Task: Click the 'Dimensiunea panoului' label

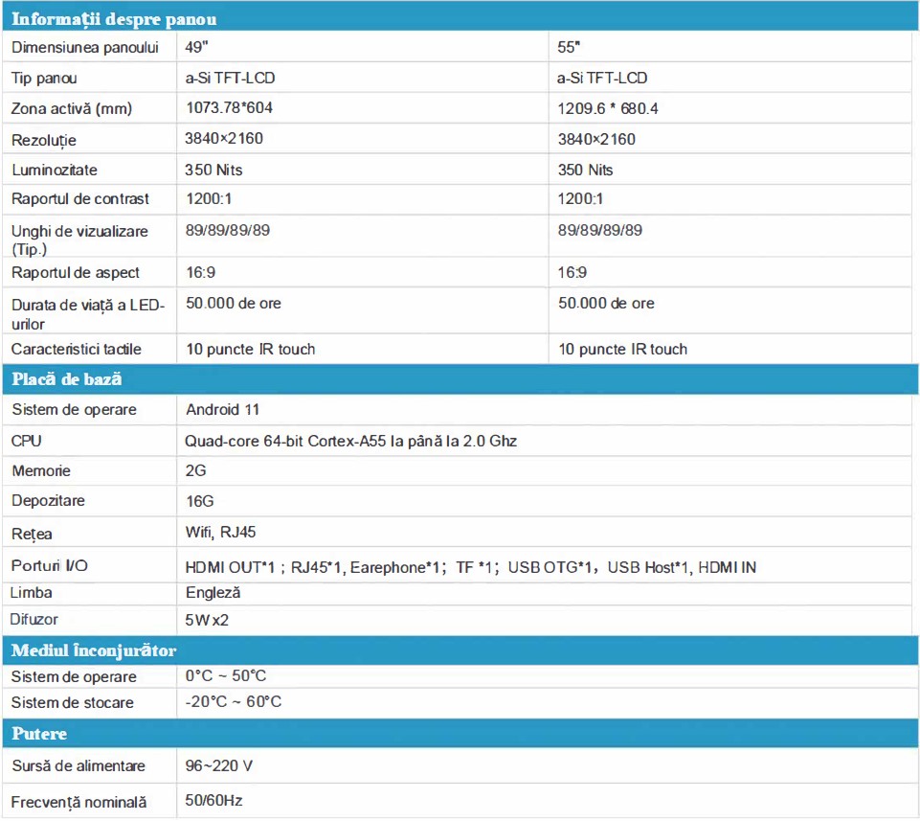Action: (85, 47)
